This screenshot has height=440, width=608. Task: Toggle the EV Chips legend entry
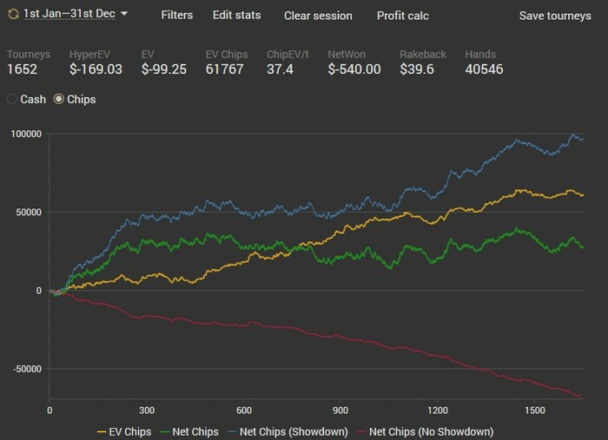point(124,431)
